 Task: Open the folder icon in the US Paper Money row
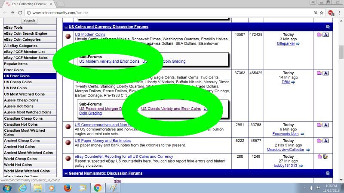pyautogui.click(x=319, y=141)
